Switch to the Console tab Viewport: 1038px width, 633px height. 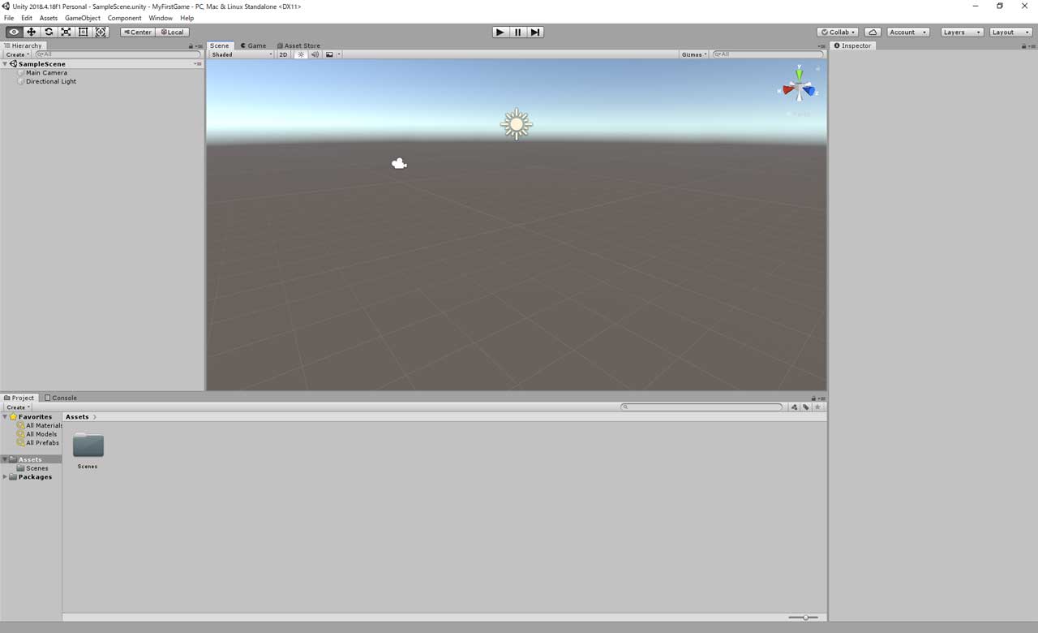(61, 398)
